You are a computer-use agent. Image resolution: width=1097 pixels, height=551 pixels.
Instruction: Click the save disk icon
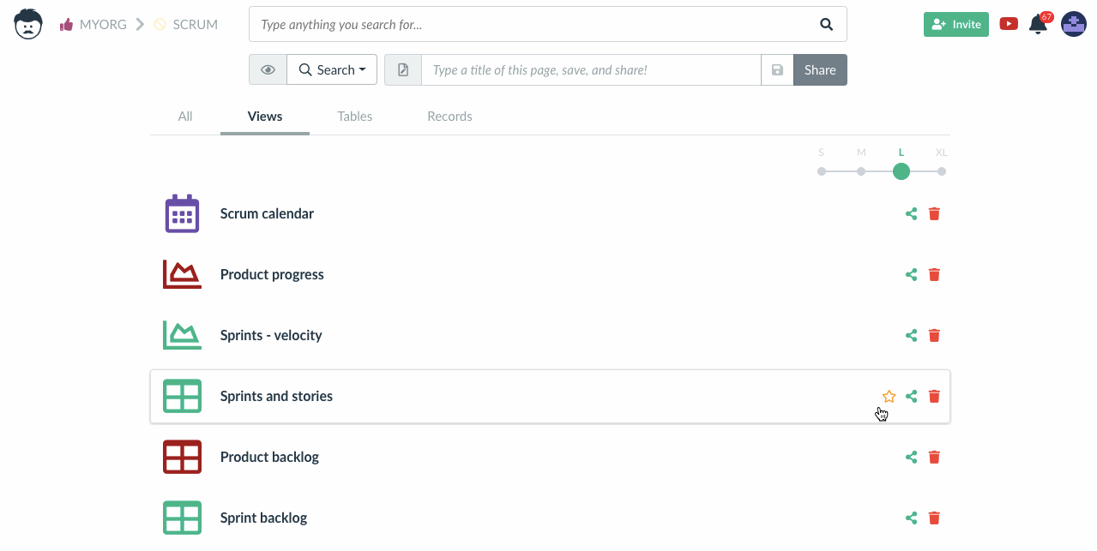click(x=777, y=70)
